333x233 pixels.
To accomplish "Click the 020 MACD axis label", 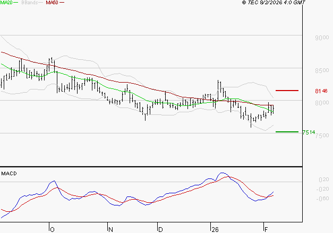I will click(x=324, y=180).
